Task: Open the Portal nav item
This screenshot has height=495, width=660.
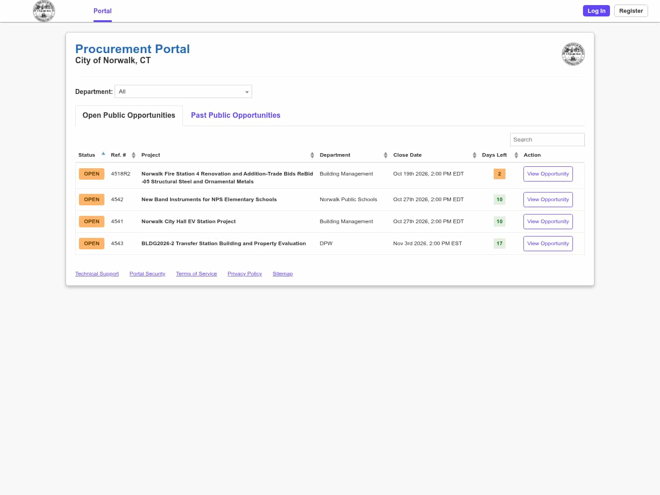Action: coord(103,11)
